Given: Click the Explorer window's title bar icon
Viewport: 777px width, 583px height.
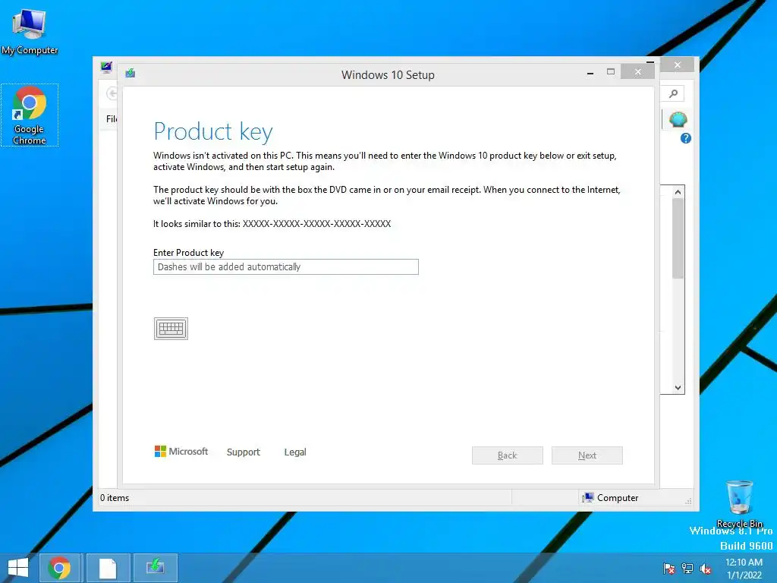Looking at the screenshot, I should 106,67.
